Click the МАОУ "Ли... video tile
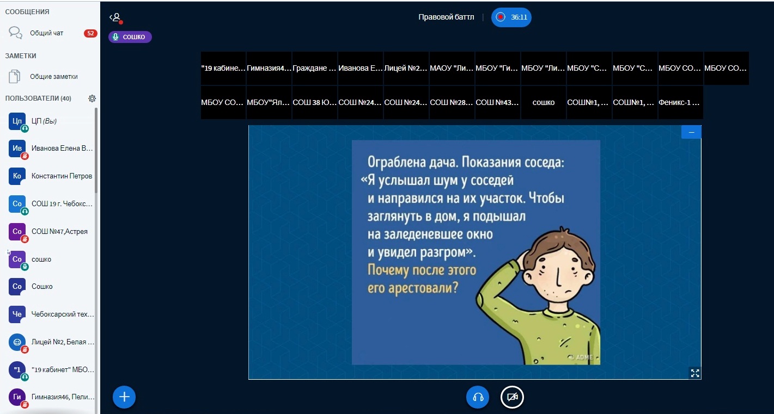This screenshot has width=774, height=414. tap(452, 69)
